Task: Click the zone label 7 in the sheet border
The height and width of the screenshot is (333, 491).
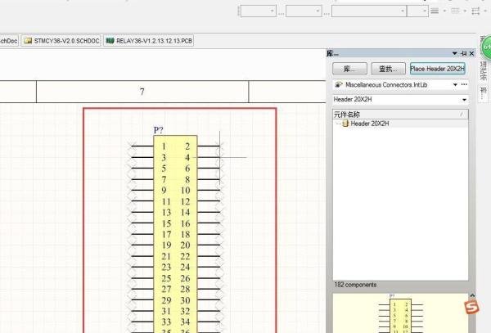Action: (142, 92)
